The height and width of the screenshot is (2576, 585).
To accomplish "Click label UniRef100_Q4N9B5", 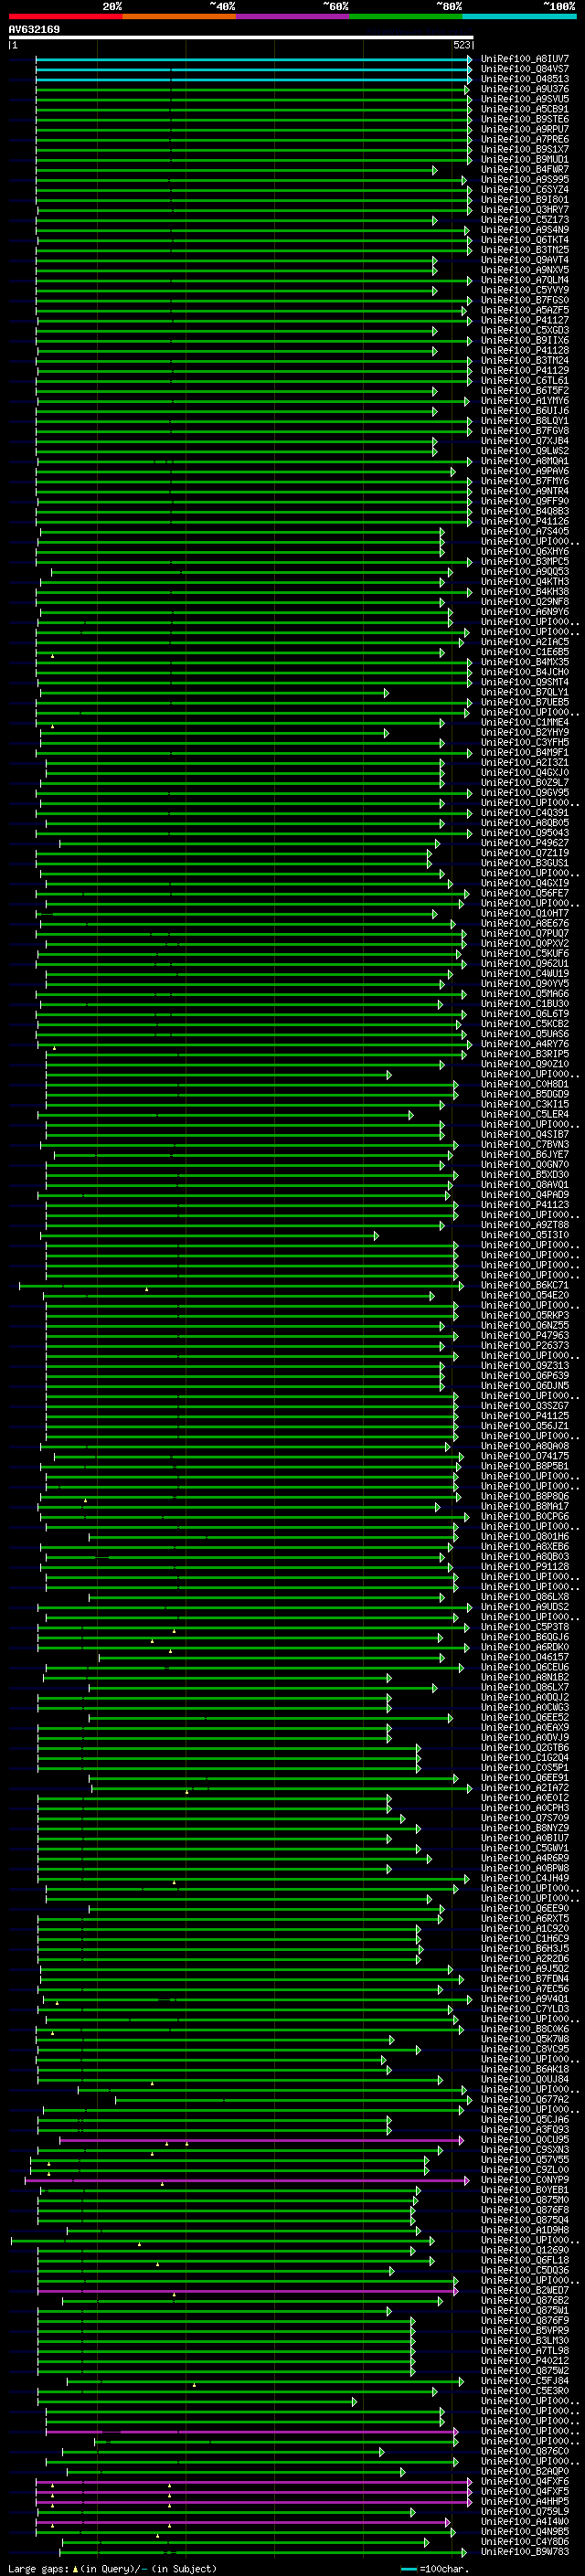I will click(524, 2531).
